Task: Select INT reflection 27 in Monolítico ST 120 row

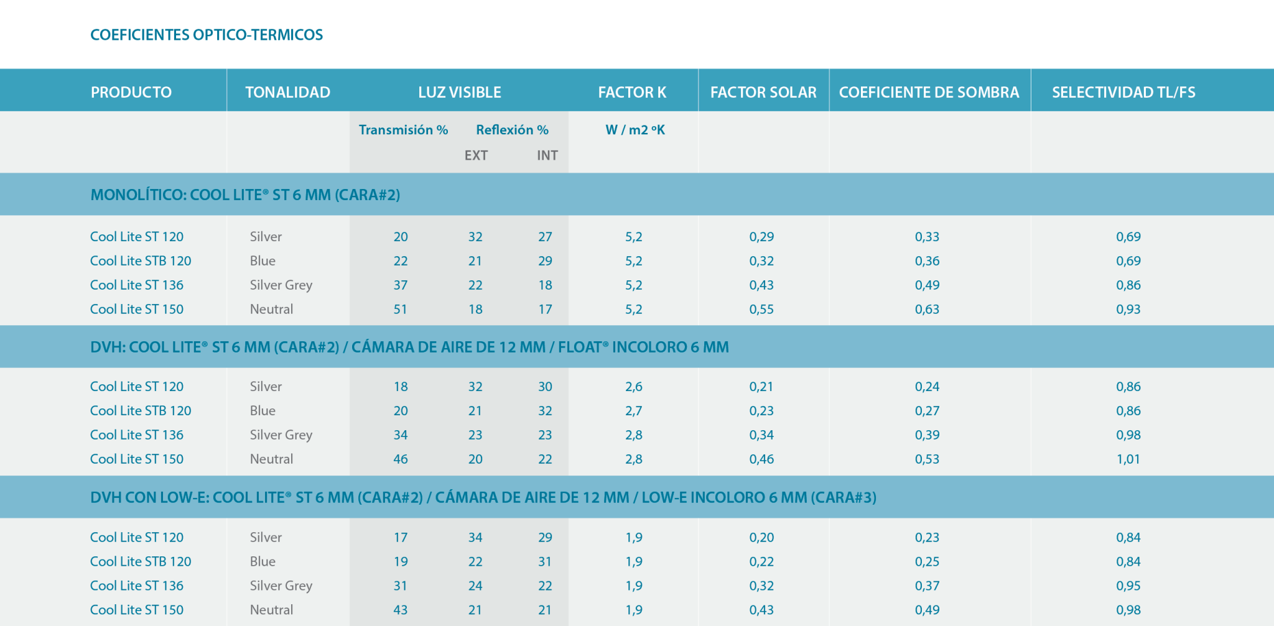Action: tap(545, 237)
